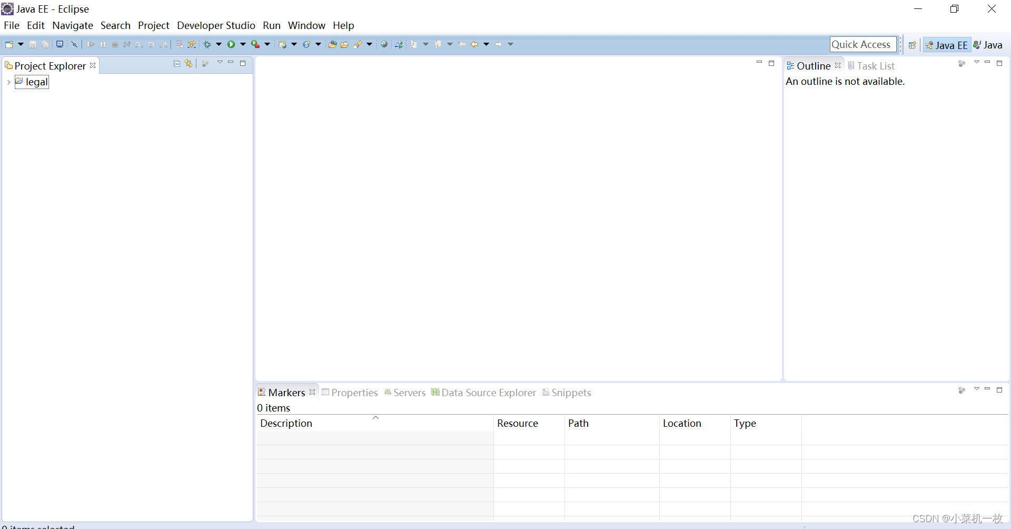Click the Debug bug icon
This screenshot has width=1011, height=529.
point(207,44)
